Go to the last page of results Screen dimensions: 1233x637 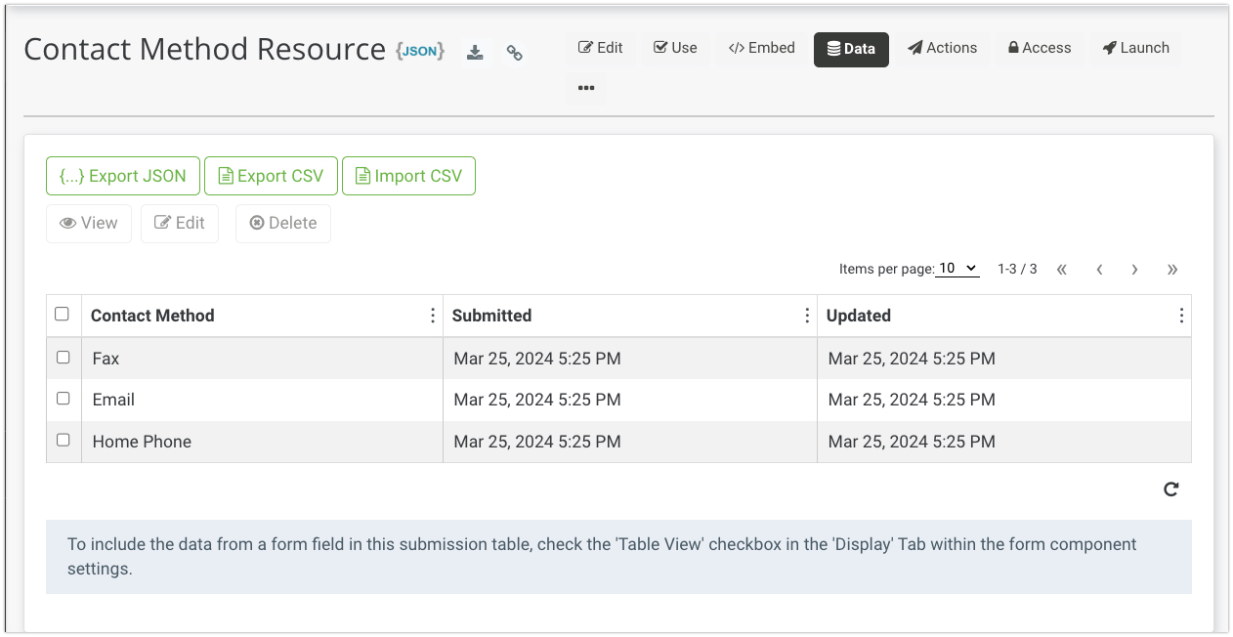point(1171,270)
